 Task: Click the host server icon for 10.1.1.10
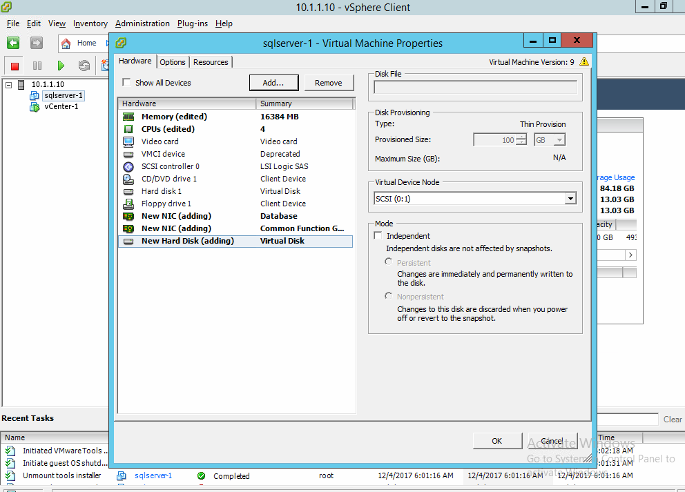[21, 84]
